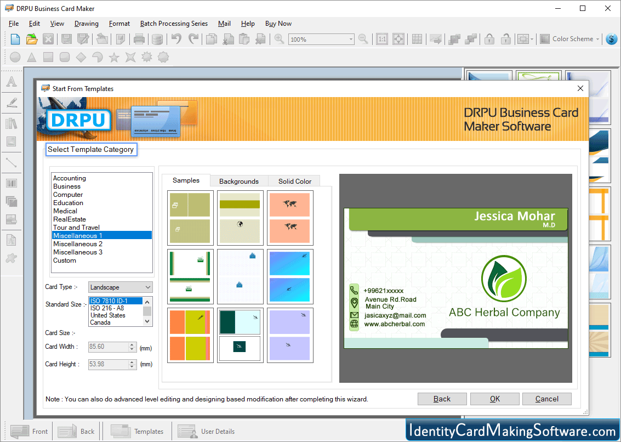Select Education template category
Viewport: 621px width, 442px height.
click(68, 202)
